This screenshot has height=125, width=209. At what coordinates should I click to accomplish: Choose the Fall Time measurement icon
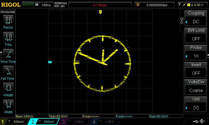(8, 71)
